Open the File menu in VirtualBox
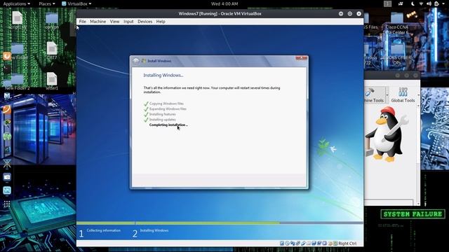The height and width of the screenshot is (252, 449). pyautogui.click(x=83, y=22)
